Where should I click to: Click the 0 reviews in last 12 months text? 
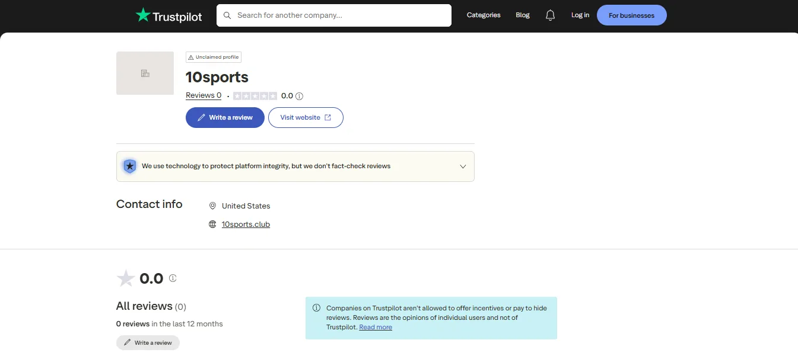click(x=170, y=324)
